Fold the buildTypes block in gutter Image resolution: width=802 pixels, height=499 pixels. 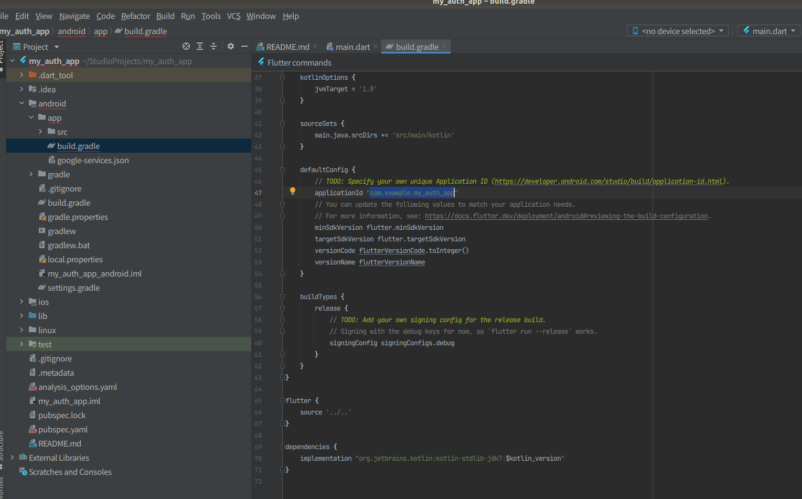pyautogui.click(x=282, y=297)
